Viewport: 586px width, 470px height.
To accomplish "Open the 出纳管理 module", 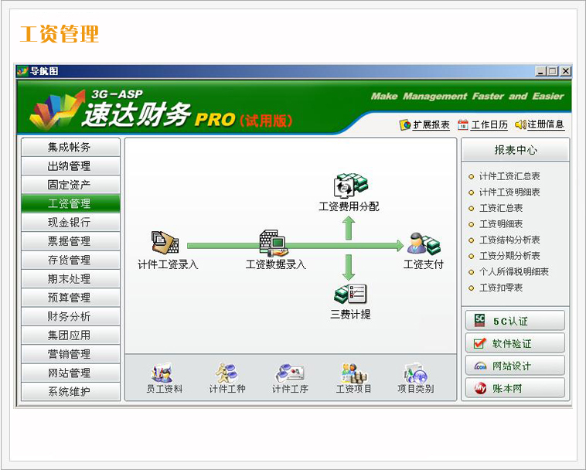I will point(70,165).
